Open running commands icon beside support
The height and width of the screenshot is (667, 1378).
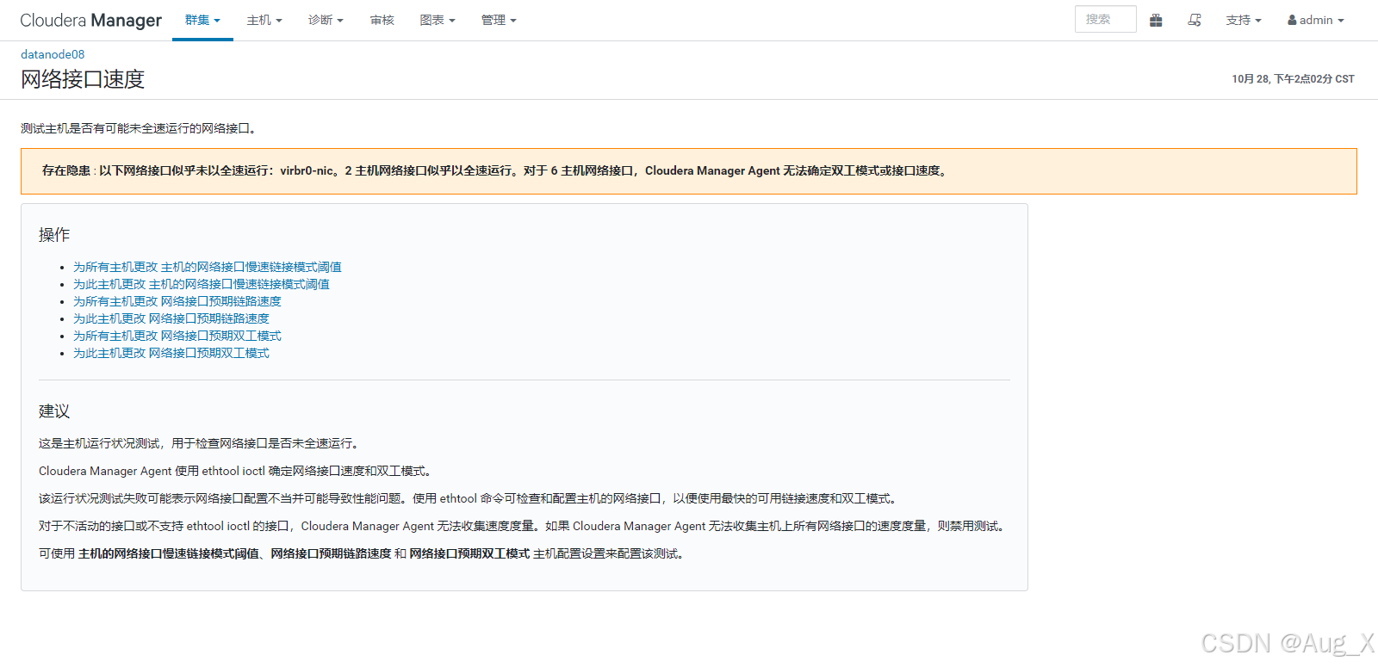(x=1195, y=20)
